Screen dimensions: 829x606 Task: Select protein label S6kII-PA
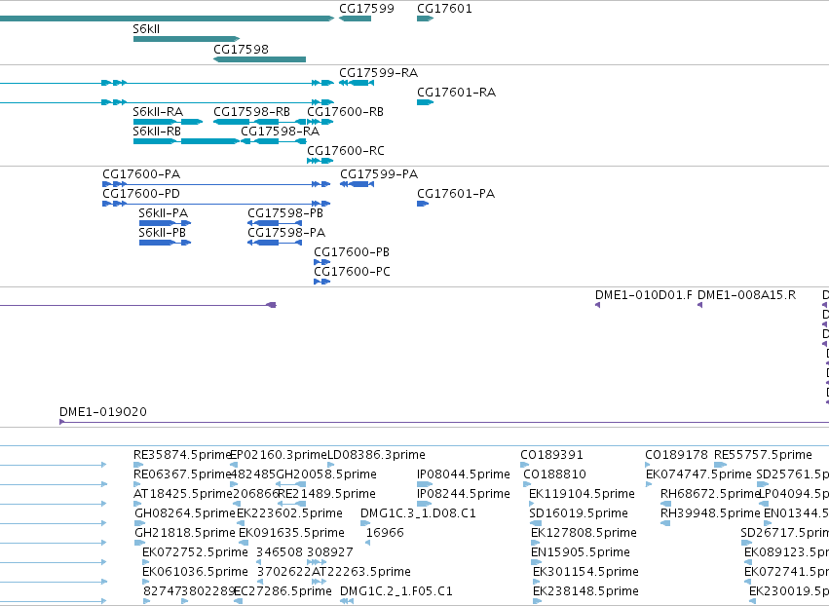pos(164,213)
